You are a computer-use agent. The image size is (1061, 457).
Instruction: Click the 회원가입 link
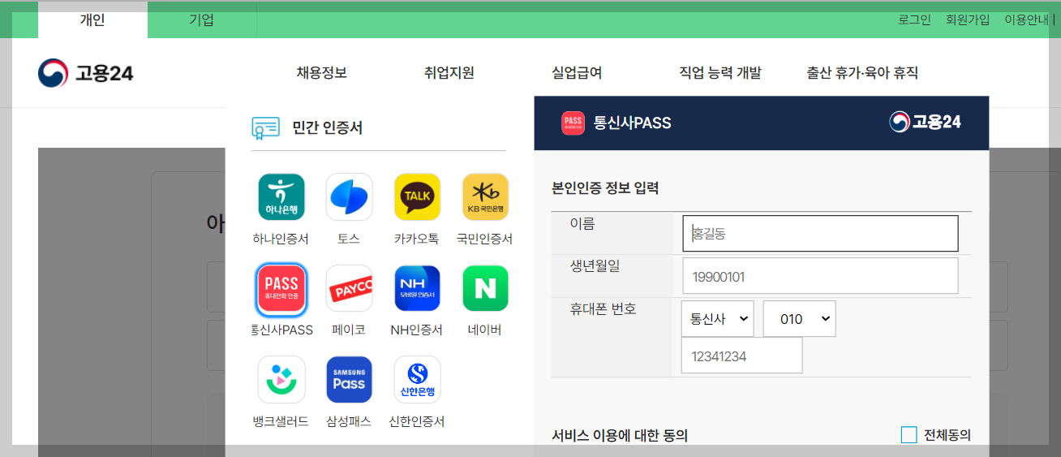[x=968, y=19]
